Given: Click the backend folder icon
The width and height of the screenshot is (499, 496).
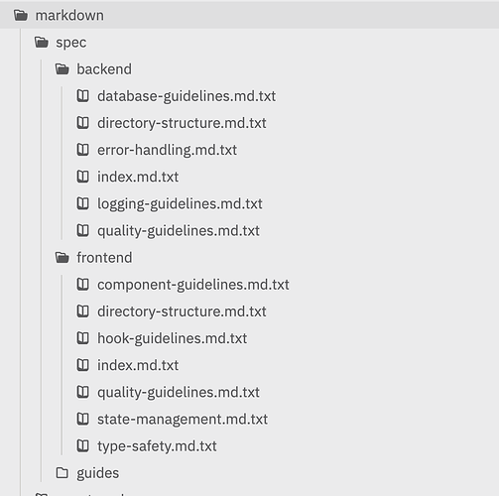Looking at the screenshot, I should pyautogui.click(x=62, y=69).
